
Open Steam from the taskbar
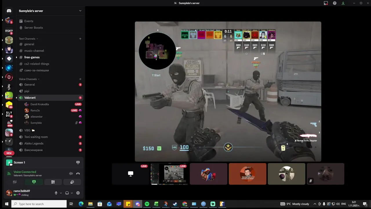pyautogui.click(x=175, y=204)
